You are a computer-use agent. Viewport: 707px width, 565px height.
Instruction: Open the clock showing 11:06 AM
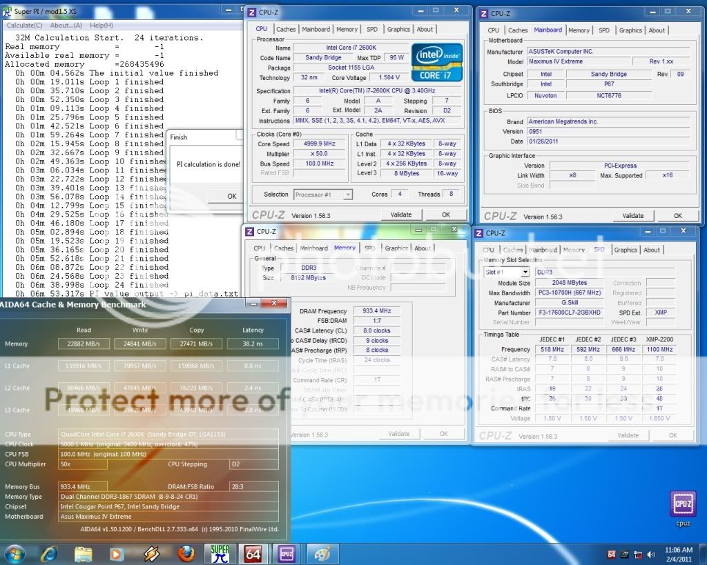(x=679, y=554)
